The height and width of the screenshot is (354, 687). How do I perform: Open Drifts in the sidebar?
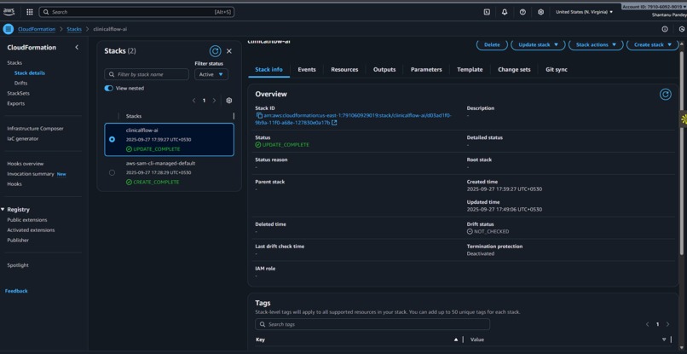[20, 83]
